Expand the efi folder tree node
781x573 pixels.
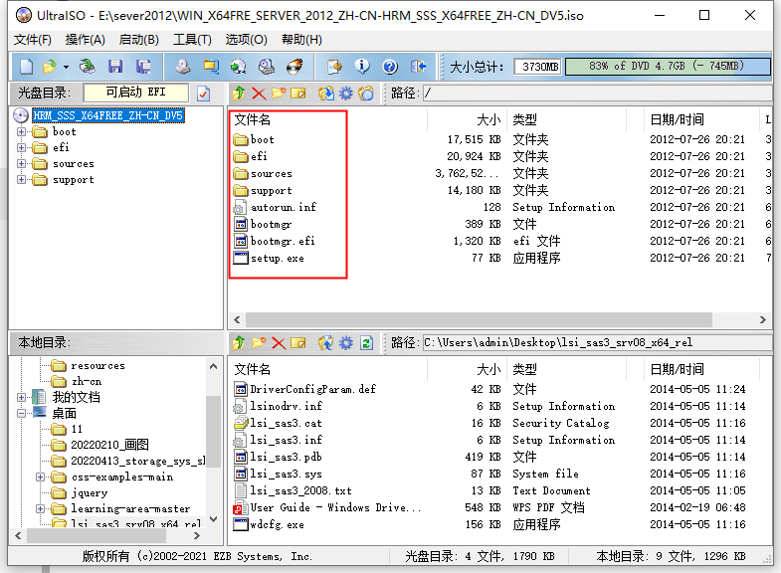point(21,148)
